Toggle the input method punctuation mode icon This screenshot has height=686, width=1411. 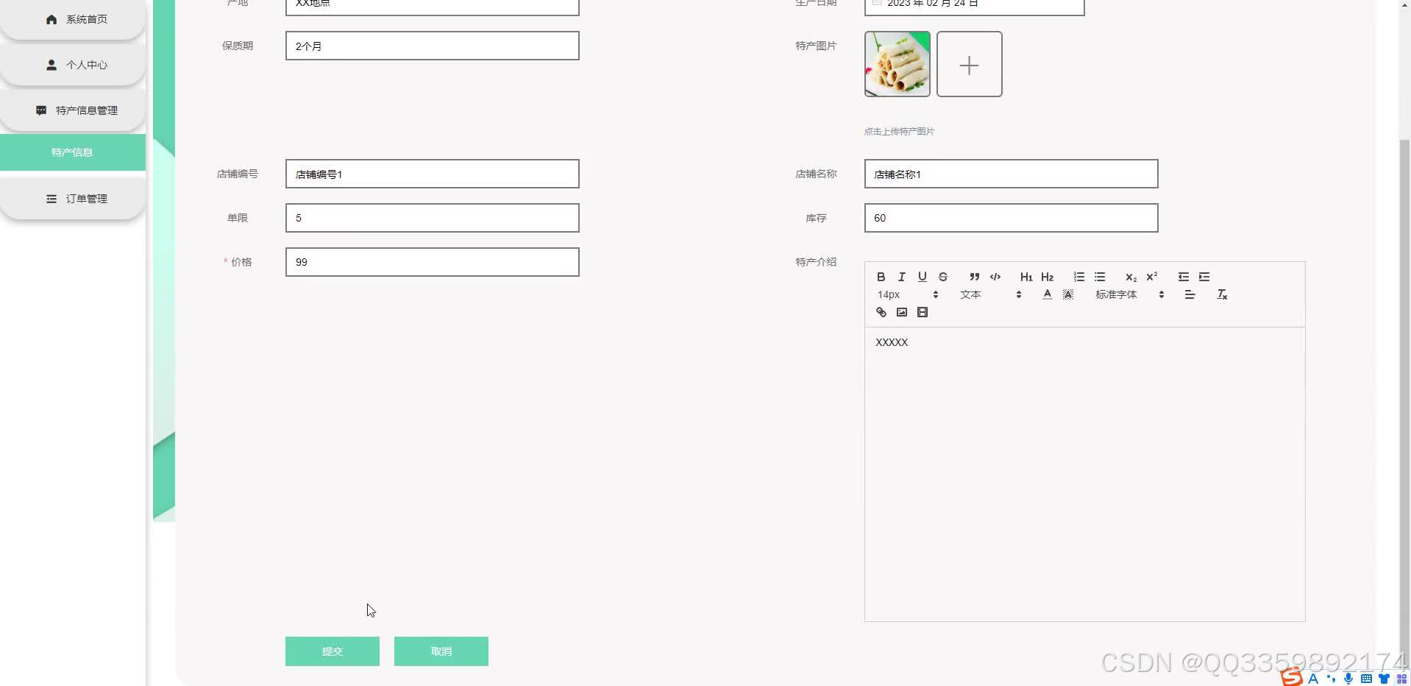[x=1331, y=679]
